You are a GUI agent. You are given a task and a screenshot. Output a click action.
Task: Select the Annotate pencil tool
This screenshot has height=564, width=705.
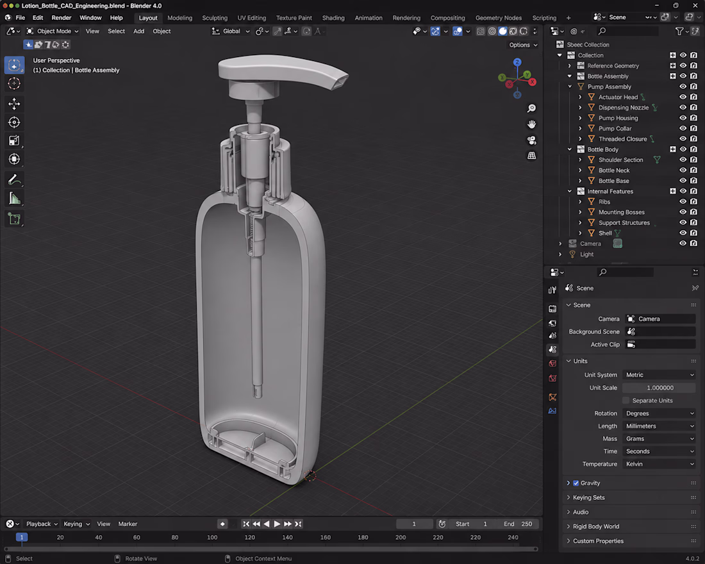(14, 180)
